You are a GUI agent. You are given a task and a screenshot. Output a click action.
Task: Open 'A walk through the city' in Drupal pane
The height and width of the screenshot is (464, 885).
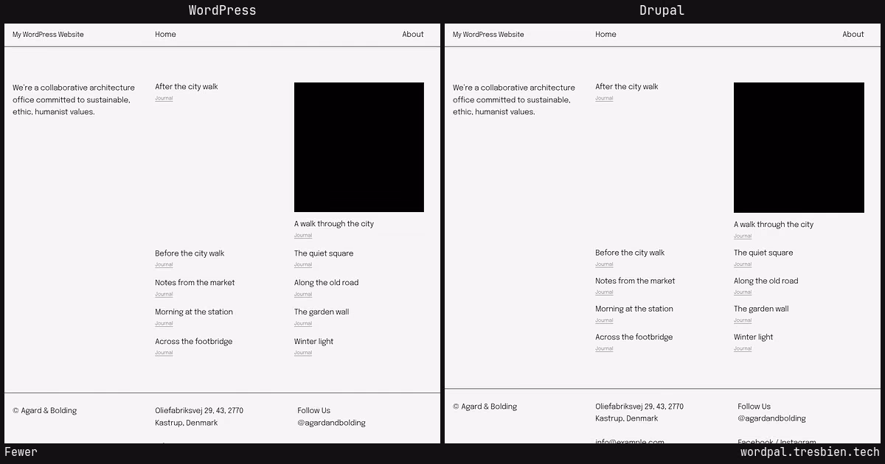point(774,225)
